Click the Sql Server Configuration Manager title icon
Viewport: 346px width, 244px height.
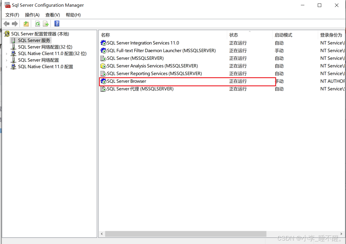pyautogui.click(x=8, y=5)
